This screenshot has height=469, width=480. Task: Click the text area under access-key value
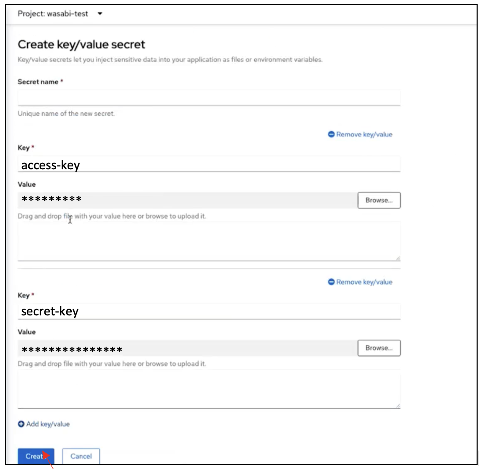tap(209, 242)
